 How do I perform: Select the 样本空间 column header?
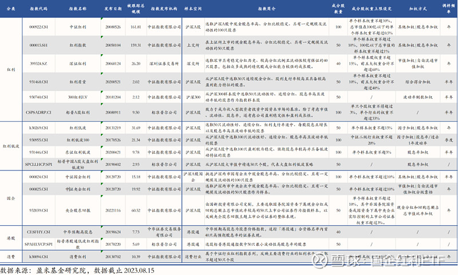coord(193,9)
